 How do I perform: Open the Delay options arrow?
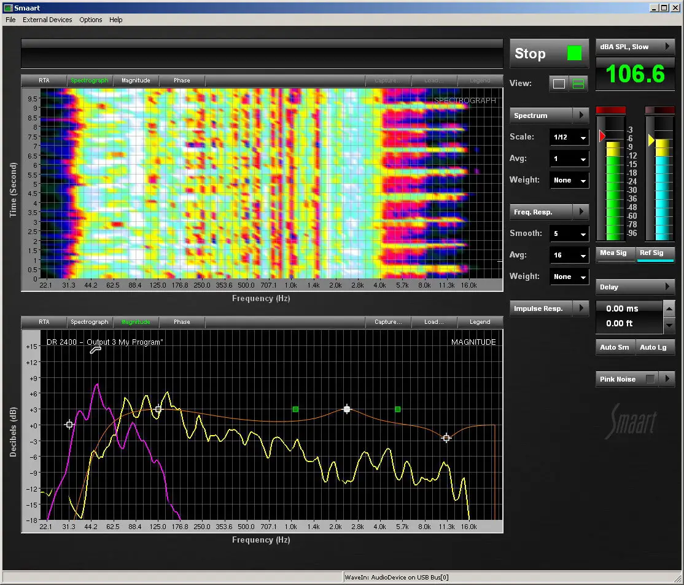point(667,287)
